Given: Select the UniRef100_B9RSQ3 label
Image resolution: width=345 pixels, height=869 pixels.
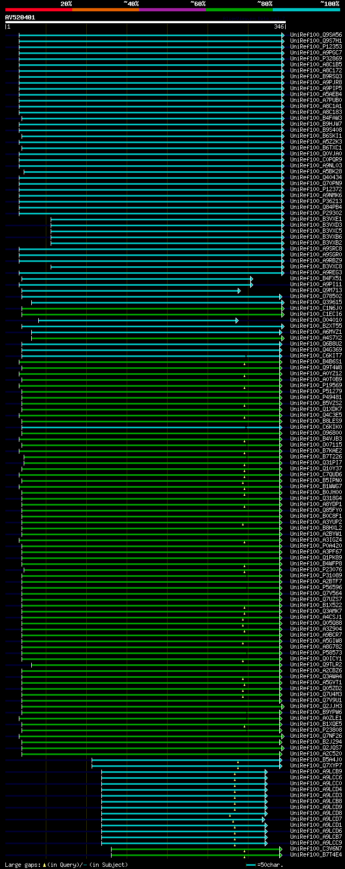Looking at the screenshot, I should pos(316,77).
